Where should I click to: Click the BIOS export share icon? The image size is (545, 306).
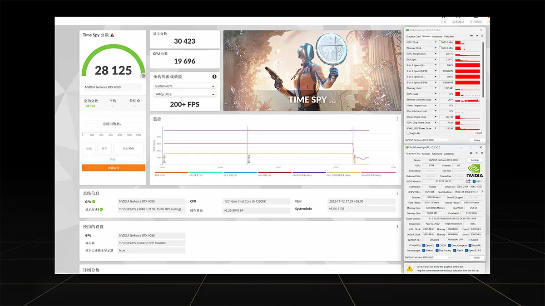coord(468,181)
